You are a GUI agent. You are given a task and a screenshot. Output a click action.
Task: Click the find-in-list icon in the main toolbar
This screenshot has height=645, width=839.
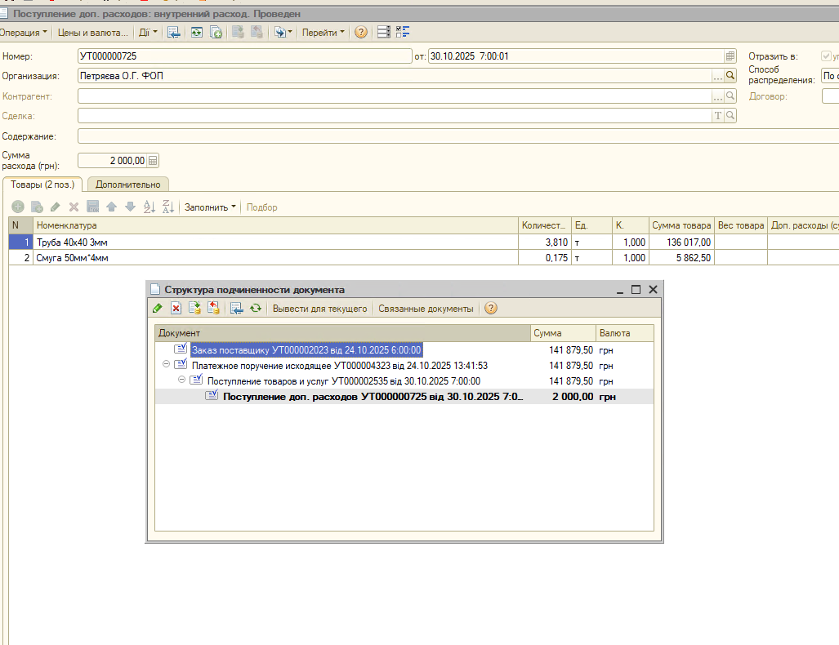[x=174, y=33]
